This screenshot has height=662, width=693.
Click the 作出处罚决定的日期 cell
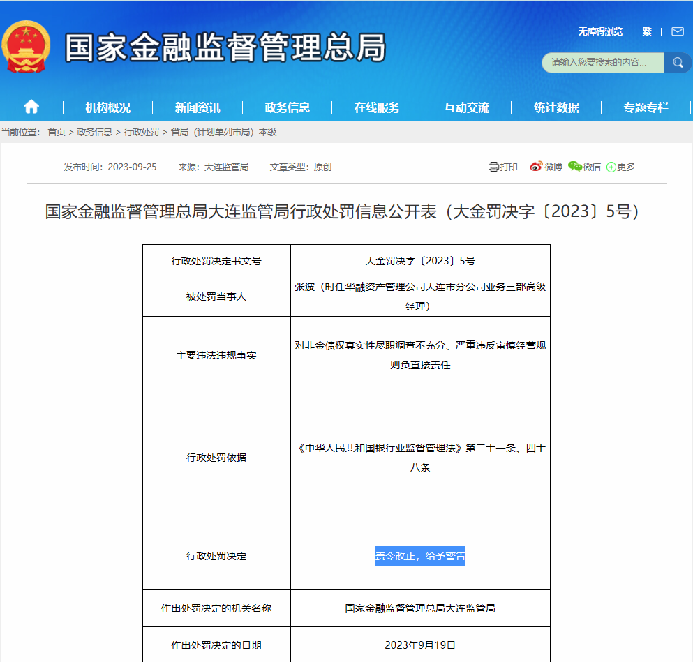(216, 645)
